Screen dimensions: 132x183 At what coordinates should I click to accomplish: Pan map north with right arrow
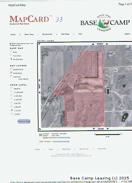click(107, 44)
